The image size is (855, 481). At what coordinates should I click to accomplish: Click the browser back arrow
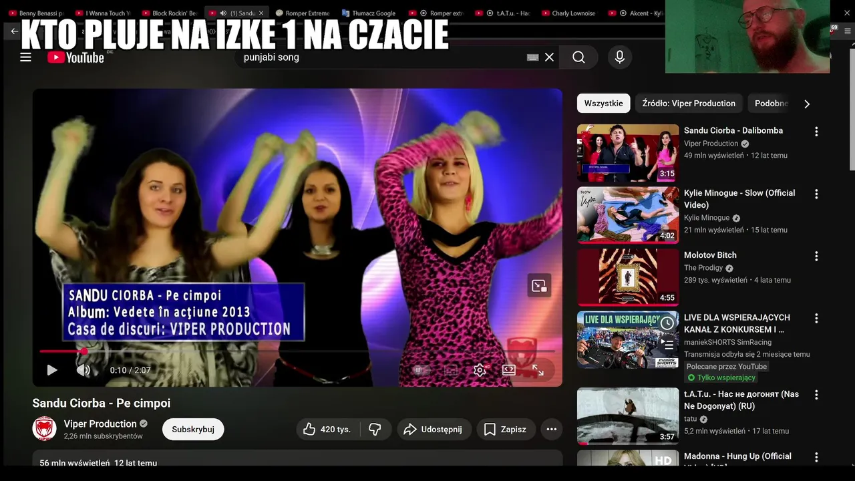pos(14,31)
